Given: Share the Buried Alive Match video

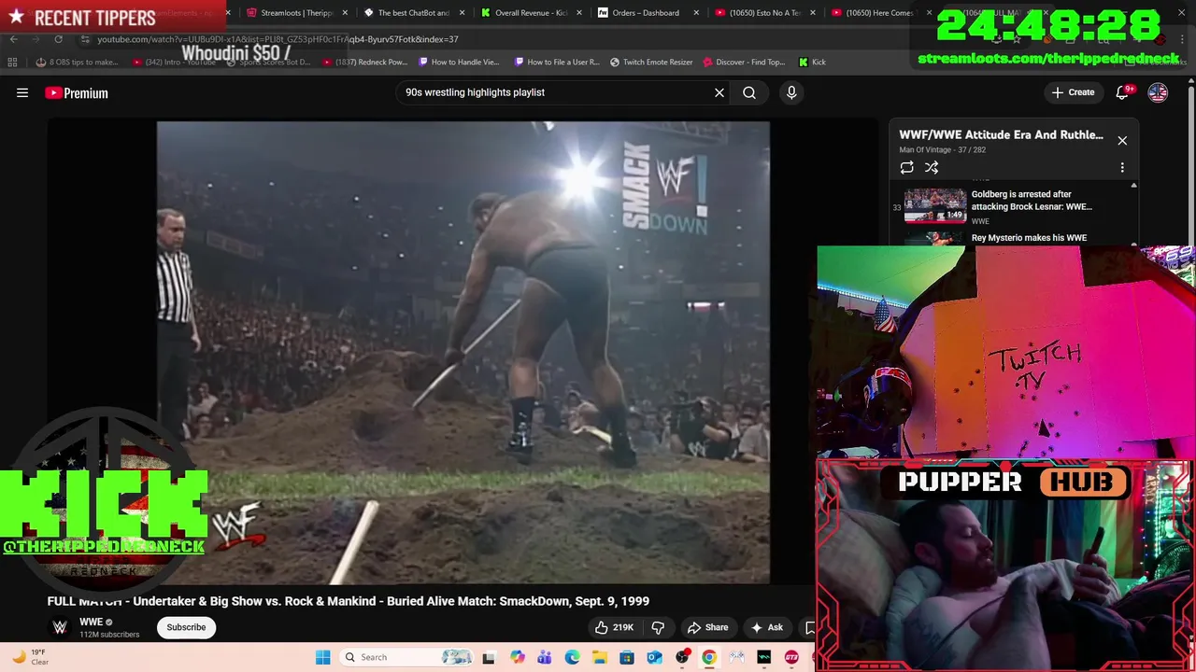Looking at the screenshot, I should (707, 627).
